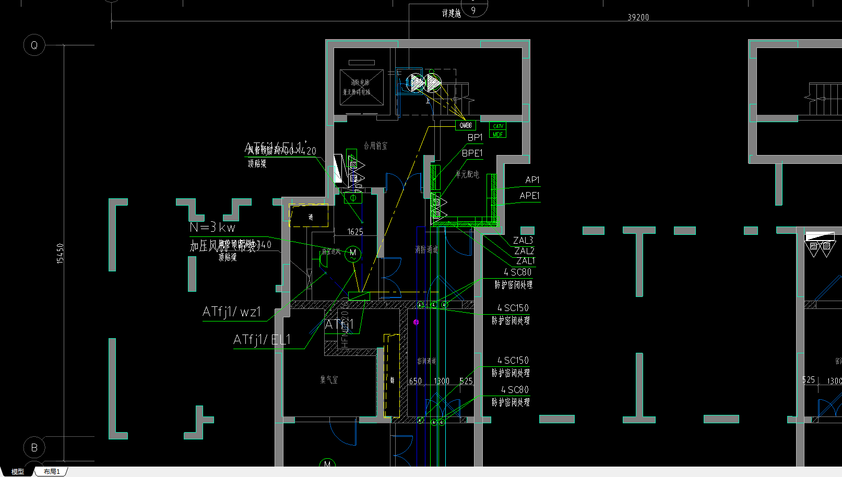Select the ZAL1 label
This screenshot has height=477, width=842.
click(526, 260)
